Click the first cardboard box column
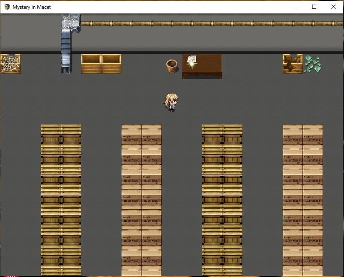 (142, 200)
